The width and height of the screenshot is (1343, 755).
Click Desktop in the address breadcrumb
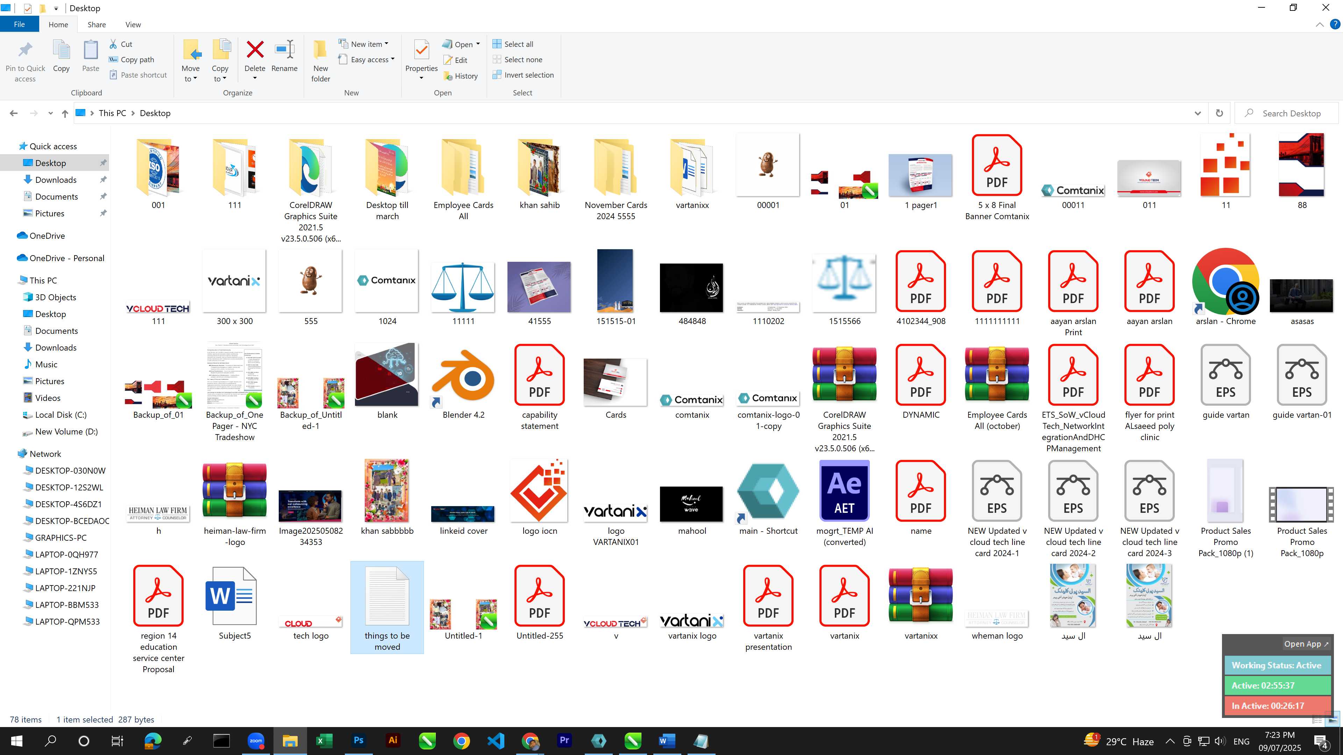pos(155,113)
